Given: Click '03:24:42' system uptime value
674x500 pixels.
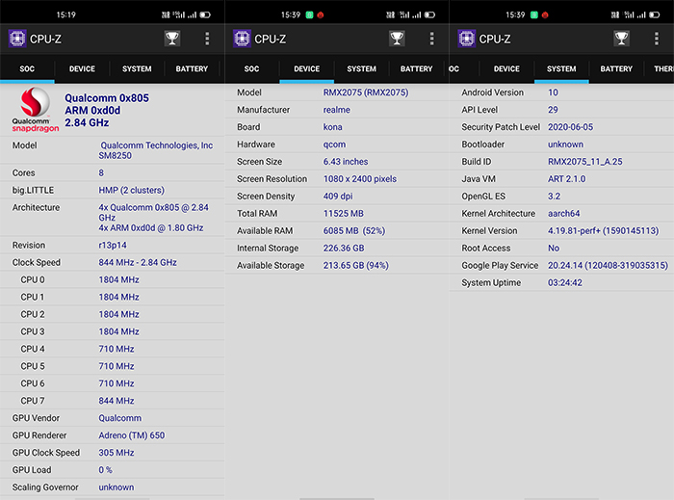Looking at the screenshot, I should [x=565, y=282].
